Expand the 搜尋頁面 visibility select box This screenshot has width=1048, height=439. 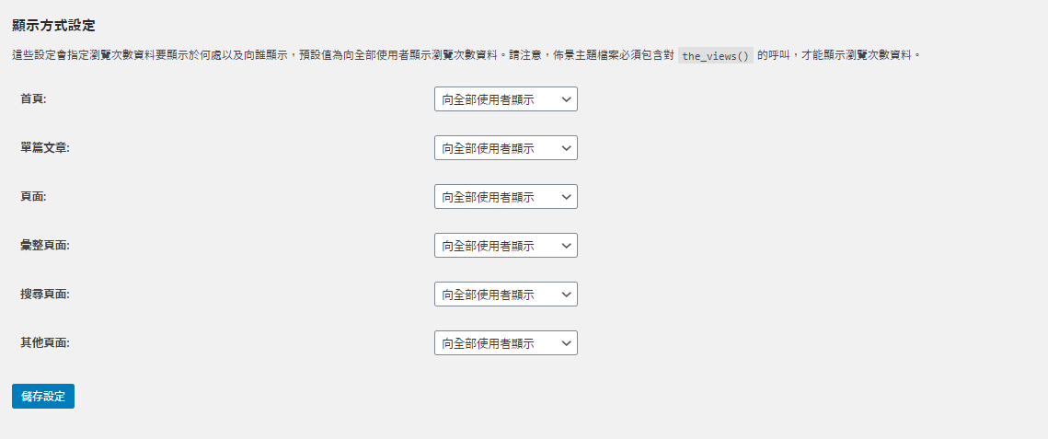point(505,295)
